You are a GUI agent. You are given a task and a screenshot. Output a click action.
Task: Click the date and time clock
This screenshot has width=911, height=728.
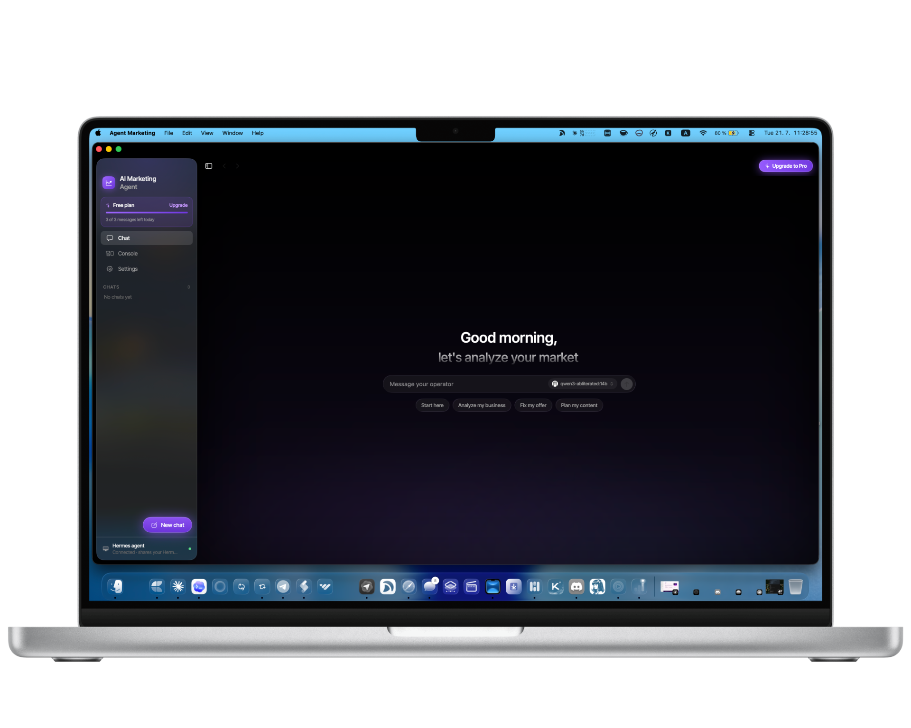pos(790,133)
